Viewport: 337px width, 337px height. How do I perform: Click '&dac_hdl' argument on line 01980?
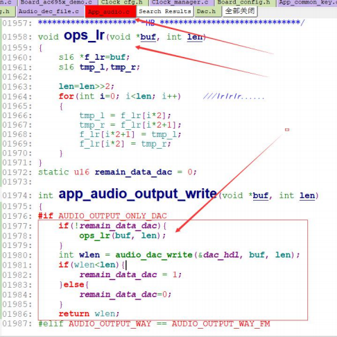pyautogui.click(x=218, y=255)
